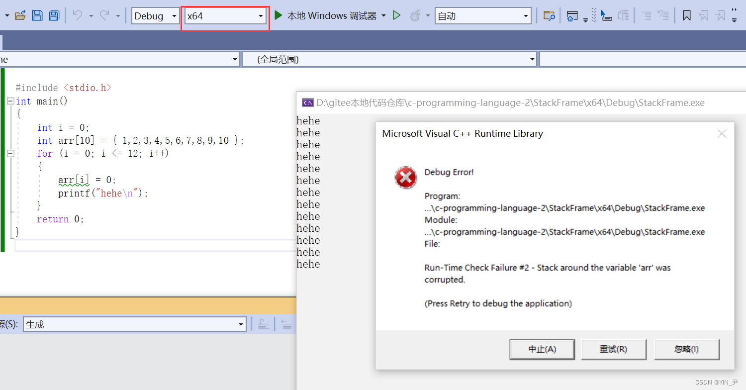Open the redo history arrow

click(118, 16)
